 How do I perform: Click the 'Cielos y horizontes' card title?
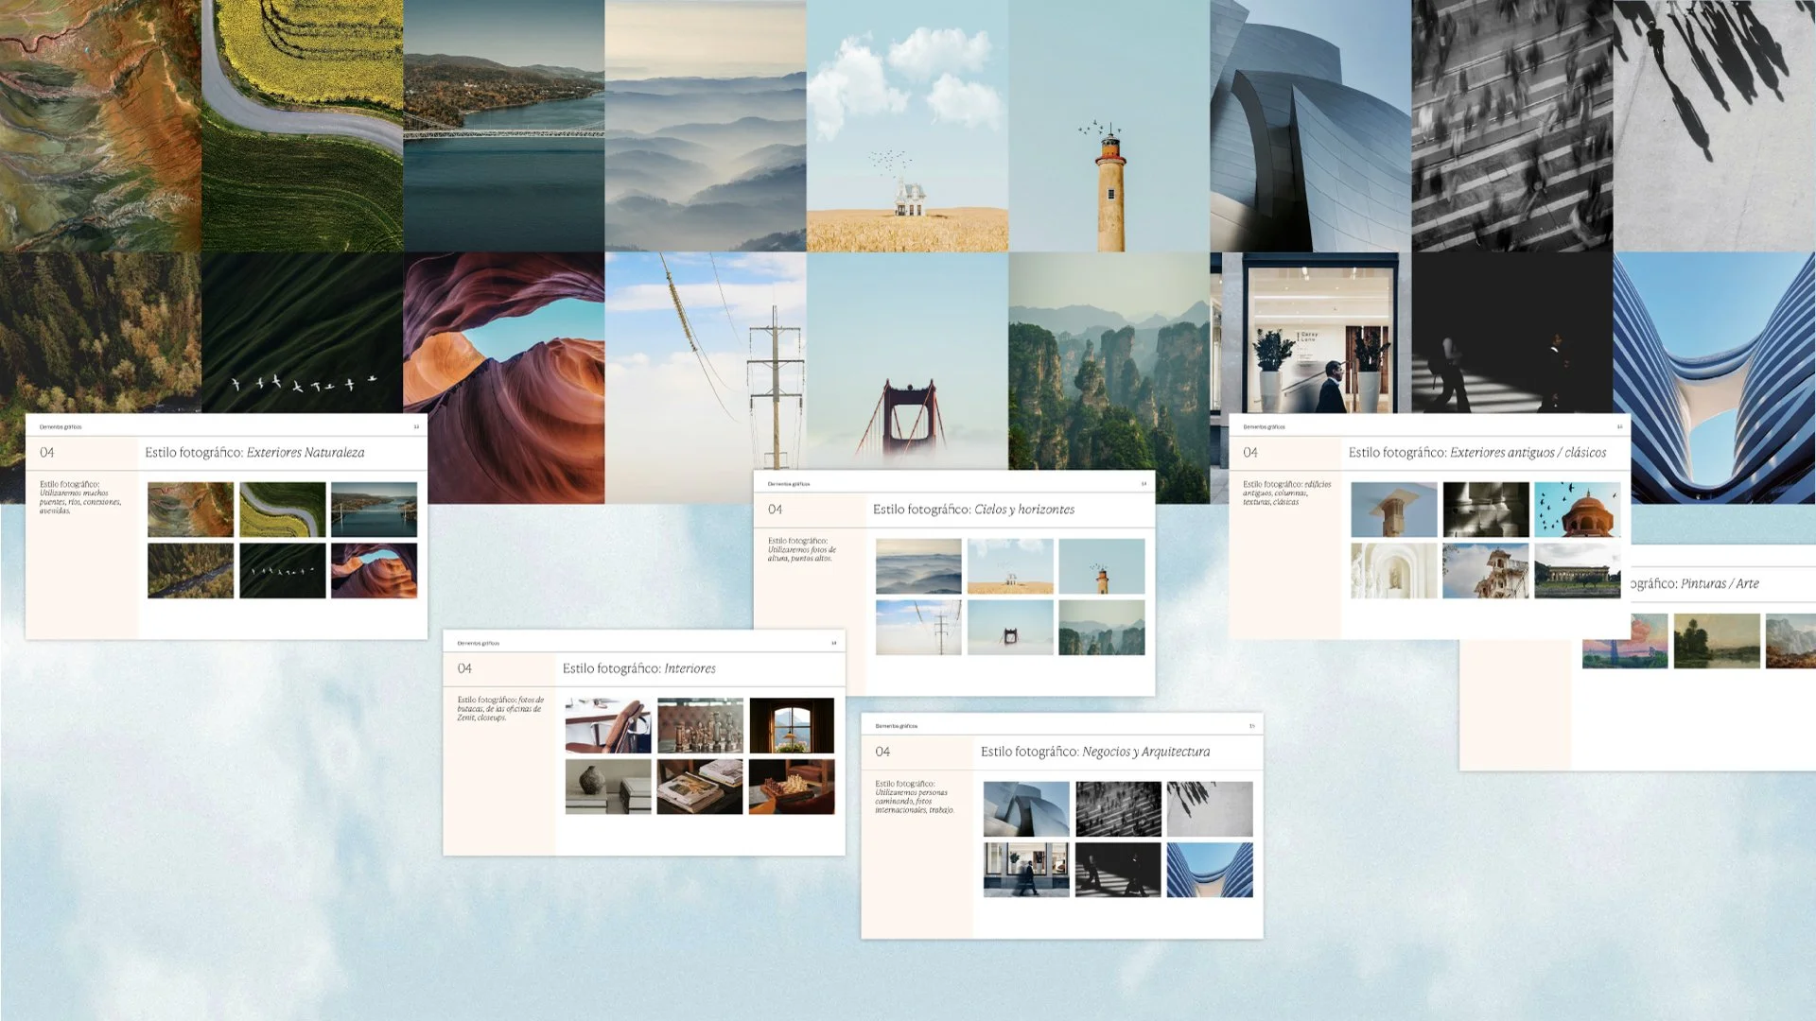click(x=973, y=510)
